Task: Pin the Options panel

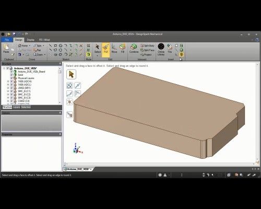Action: pyautogui.click(x=60, y=113)
